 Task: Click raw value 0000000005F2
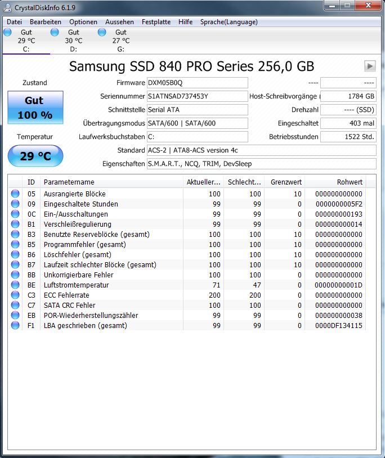pyautogui.click(x=339, y=204)
